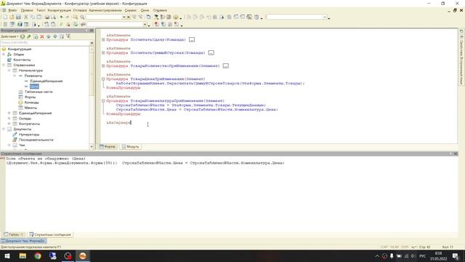Click the Print toolbar icon
Image resolution: width=465 pixels, height=262 pixels.
46,17
